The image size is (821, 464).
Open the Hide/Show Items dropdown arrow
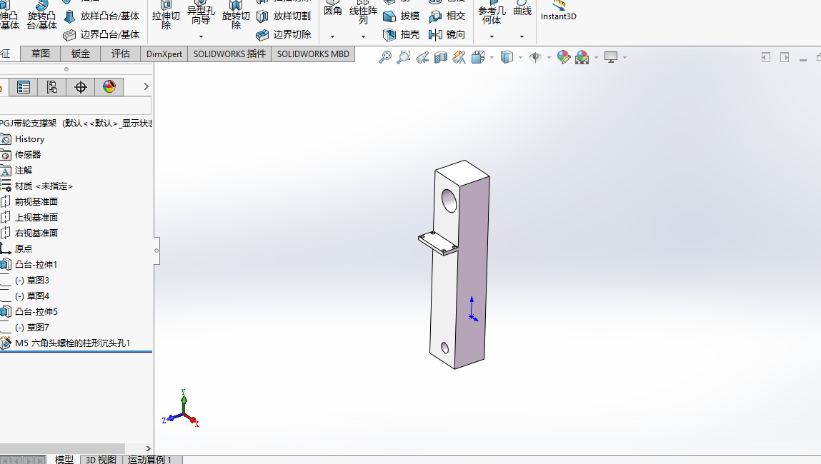tap(549, 58)
